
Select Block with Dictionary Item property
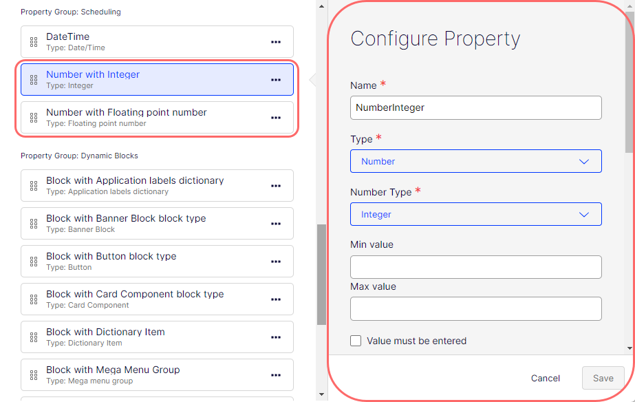[157, 337]
